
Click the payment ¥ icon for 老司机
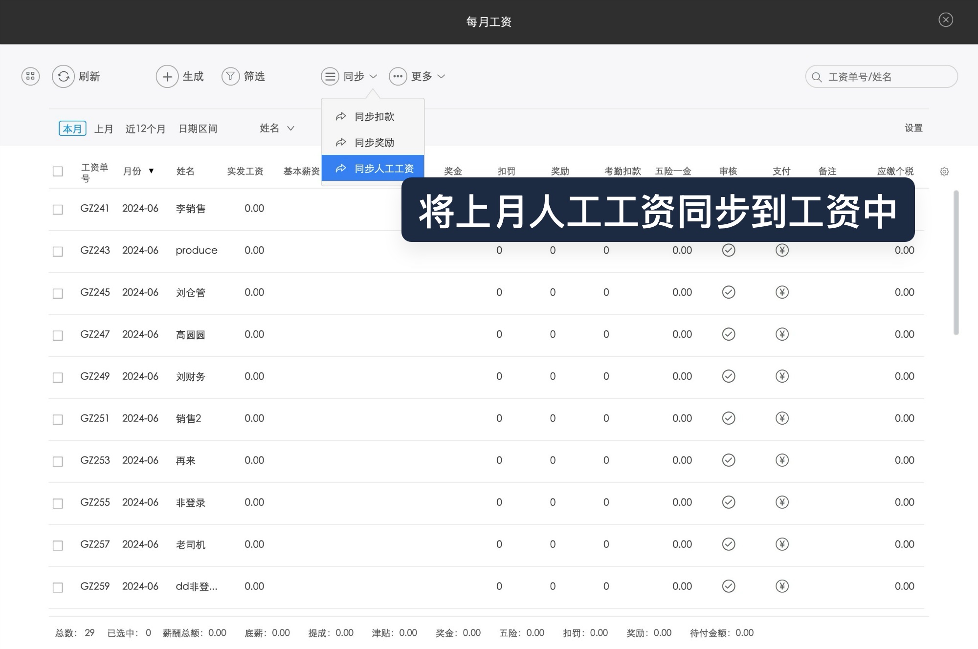[x=781, y=544]
